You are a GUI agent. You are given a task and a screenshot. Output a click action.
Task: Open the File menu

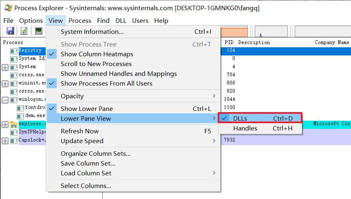(8, 21)
